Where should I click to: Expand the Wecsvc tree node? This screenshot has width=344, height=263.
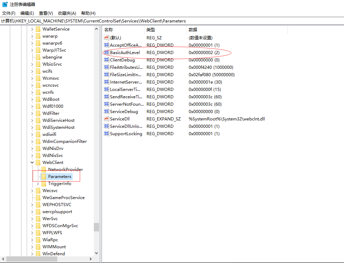(32, 191)
